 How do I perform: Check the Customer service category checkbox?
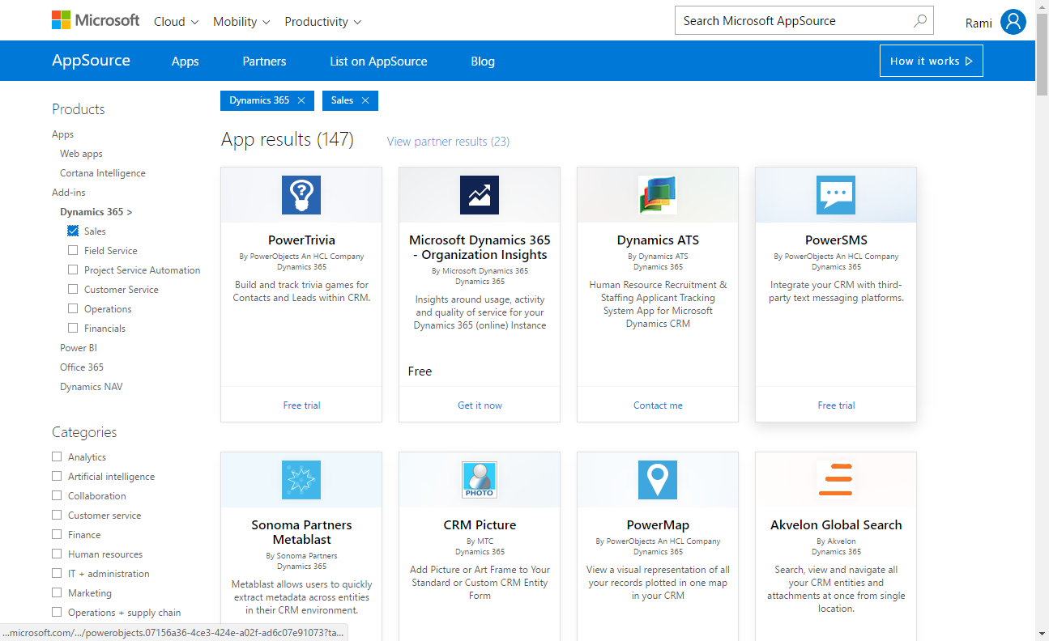[x=57, y=516]
